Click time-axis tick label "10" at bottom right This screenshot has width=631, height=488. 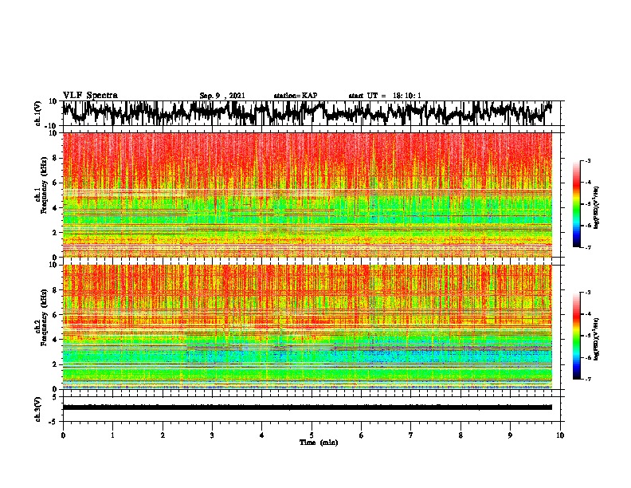pyautogui.click(x=560, y=435)
